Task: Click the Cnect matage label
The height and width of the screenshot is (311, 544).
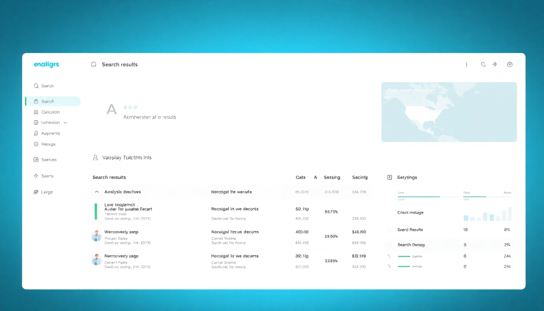Action: (410, 213)
